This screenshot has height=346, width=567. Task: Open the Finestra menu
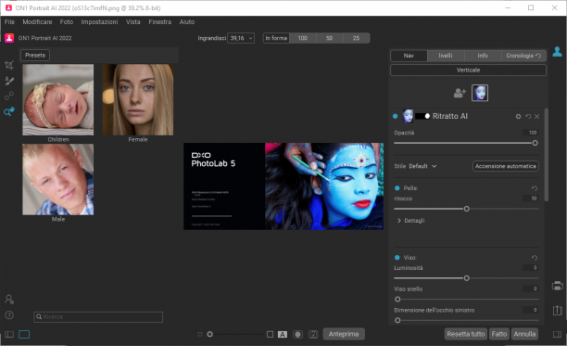pos(160,22)
